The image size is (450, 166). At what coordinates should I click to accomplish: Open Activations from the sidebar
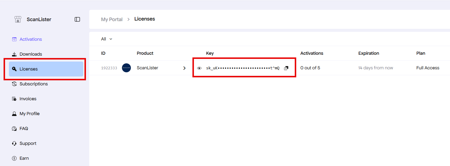[x=31, y=39]
